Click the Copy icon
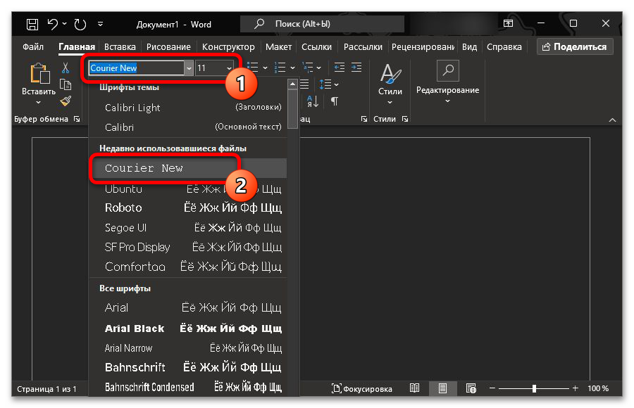The height and width of the screenshot is (408, 634). point(66,84)
